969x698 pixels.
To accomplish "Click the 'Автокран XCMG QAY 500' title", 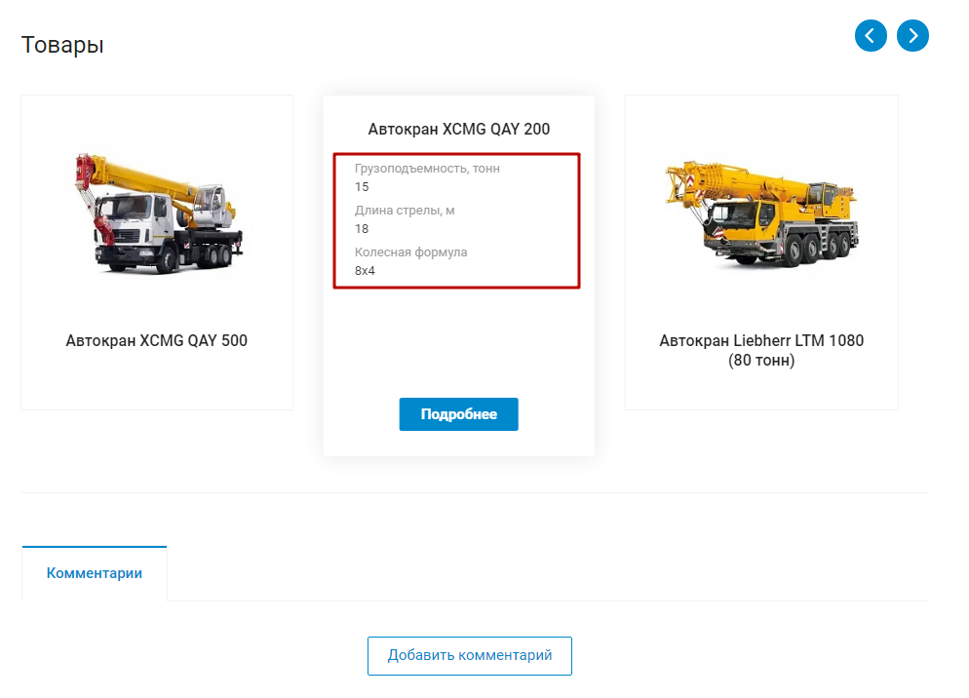I will (156, 340).
